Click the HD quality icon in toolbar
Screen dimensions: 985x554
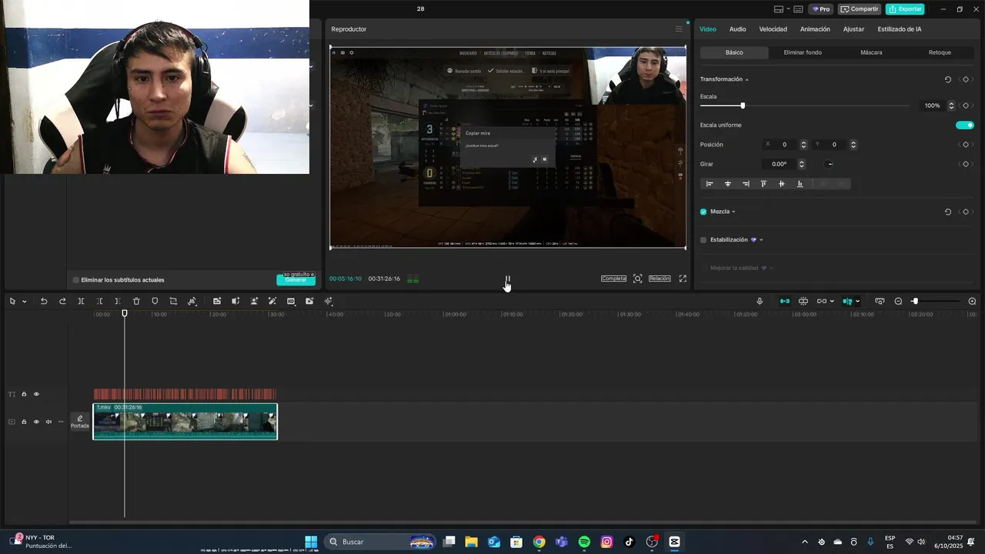[x=291, y=302]
